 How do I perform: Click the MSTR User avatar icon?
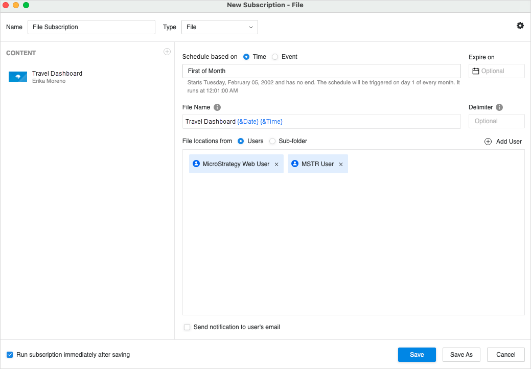coord(295,164)
